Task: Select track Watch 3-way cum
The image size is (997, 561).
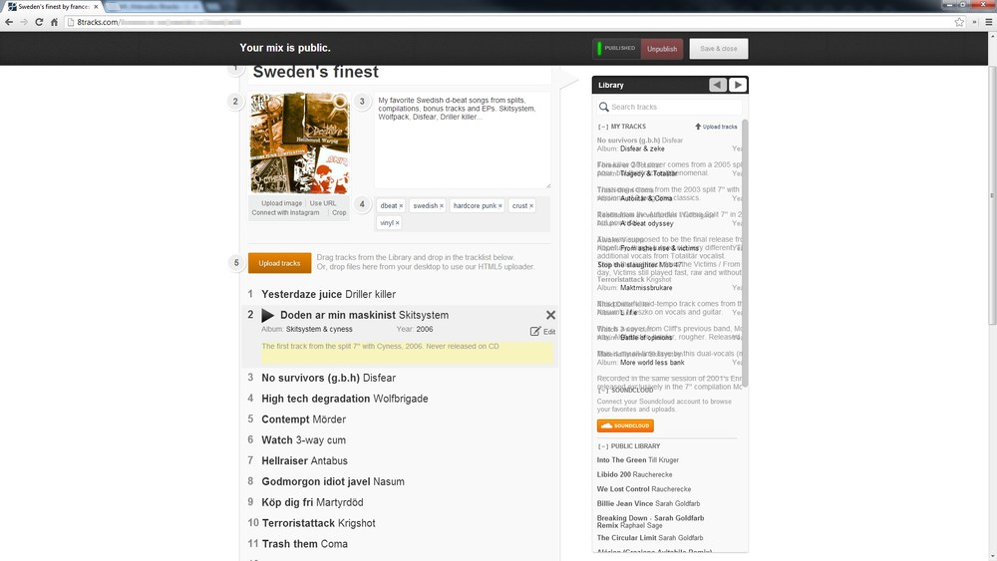Action: click(304, 439)
